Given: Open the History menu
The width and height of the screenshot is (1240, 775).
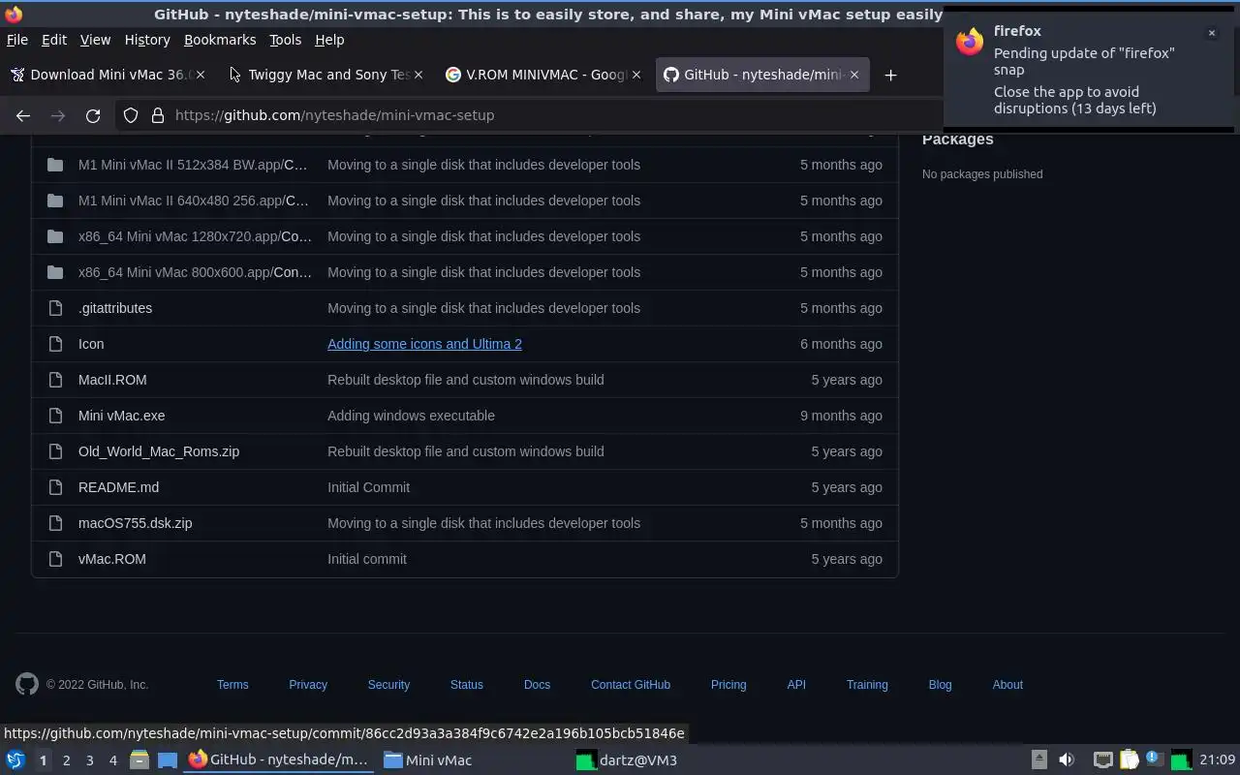Looking at the screenshot, I should (147, 40).
